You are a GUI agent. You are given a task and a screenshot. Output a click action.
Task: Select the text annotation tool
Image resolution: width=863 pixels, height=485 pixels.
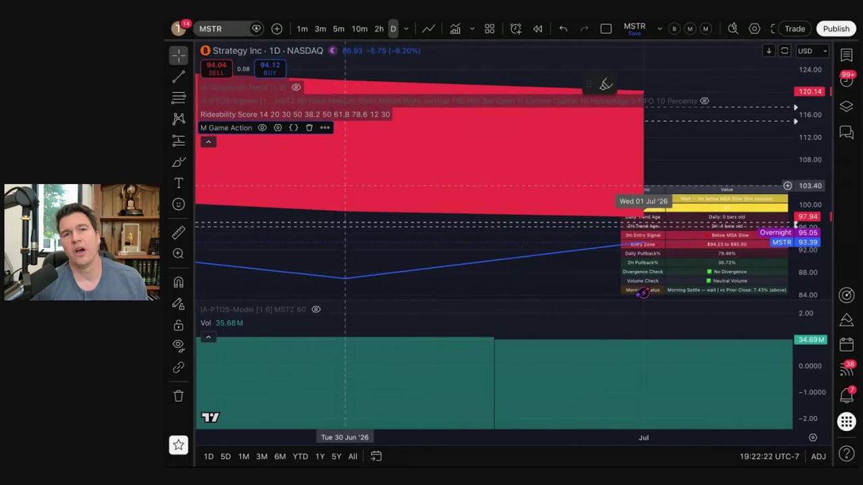click(179, 183)
